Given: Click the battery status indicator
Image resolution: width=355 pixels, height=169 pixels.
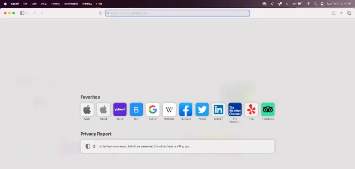Looking at the screenshot, I should 297,4.
